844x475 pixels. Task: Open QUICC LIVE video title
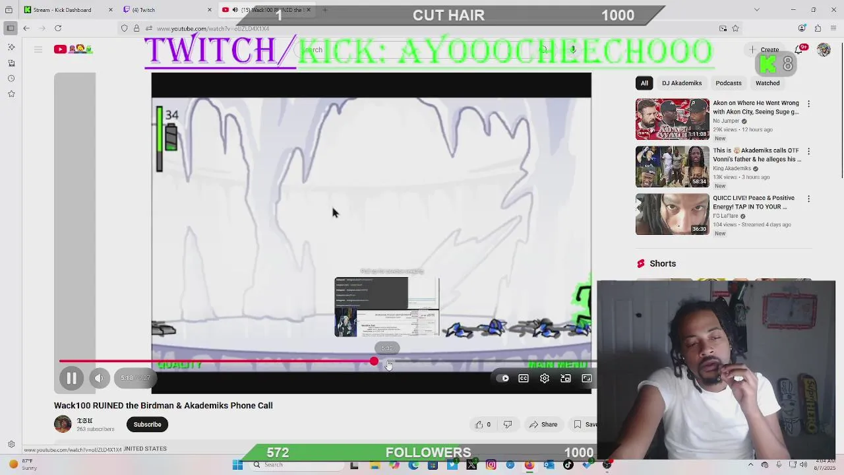tap(754, 202)
